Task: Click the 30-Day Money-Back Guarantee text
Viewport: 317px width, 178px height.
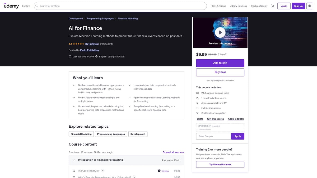Action: point(220,80)
